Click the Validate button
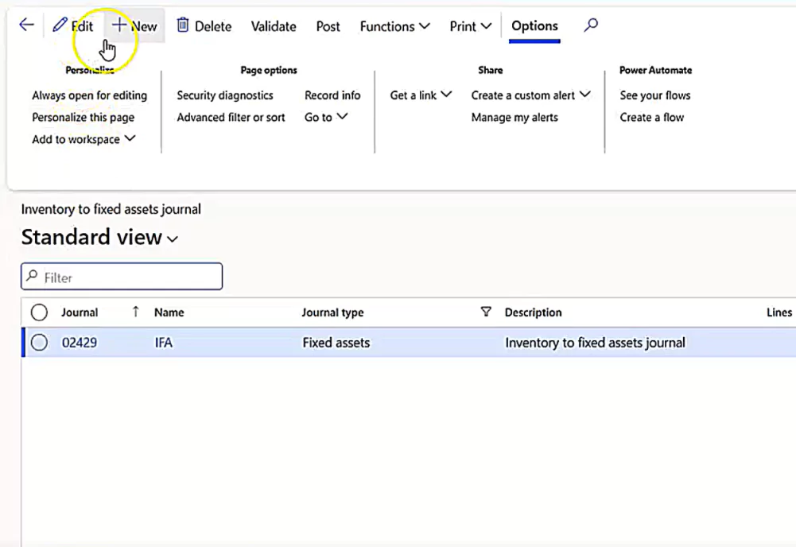Image resolution: width=796 pixels, height=547 pixels. point(273,25)
